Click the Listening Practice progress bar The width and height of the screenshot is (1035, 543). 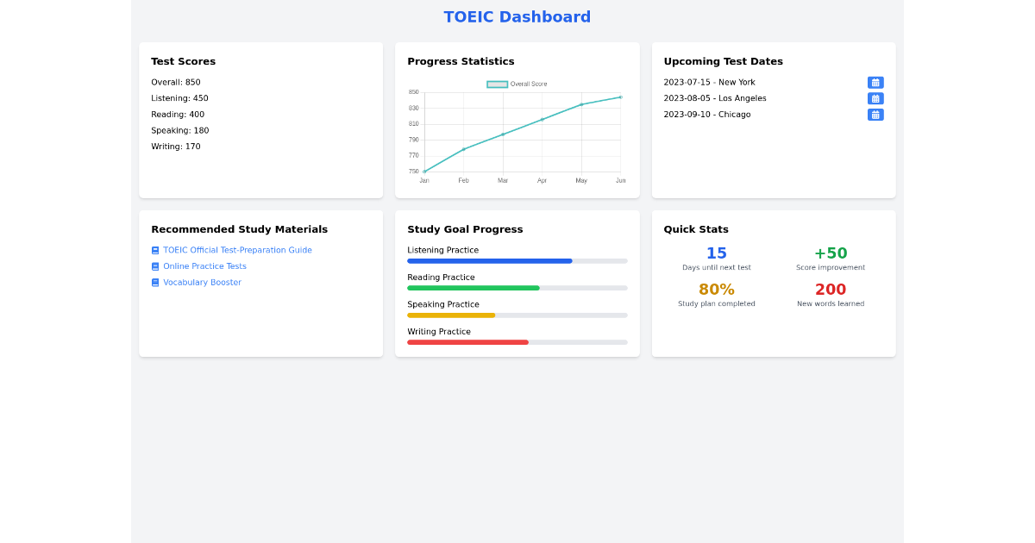point(517,260)
